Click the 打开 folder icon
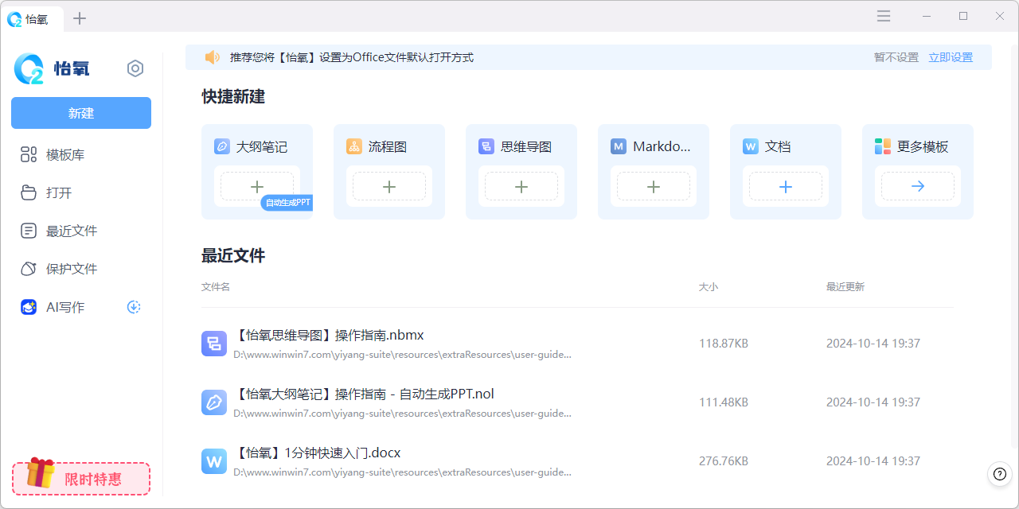The height and width of the screenshot is (509, 1019). pos(29,192)
